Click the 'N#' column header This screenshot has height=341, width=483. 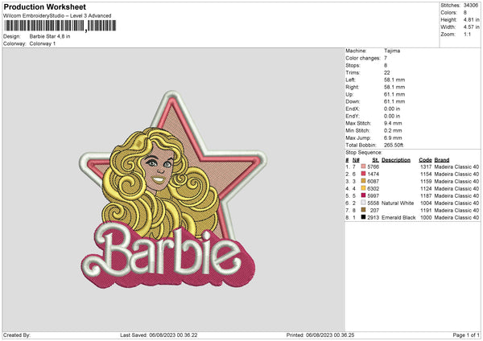click(356, 160)
